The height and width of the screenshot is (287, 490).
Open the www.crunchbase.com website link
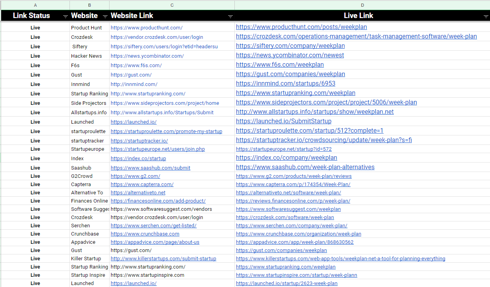145,234
